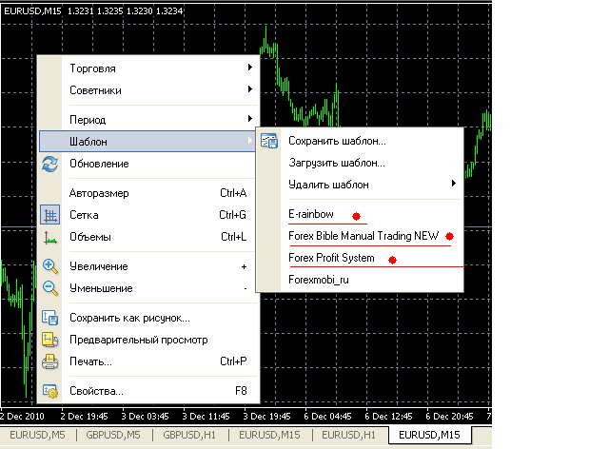Apply the Forex Profit System template
Screen dimensions: 609x449
point(360,258)
